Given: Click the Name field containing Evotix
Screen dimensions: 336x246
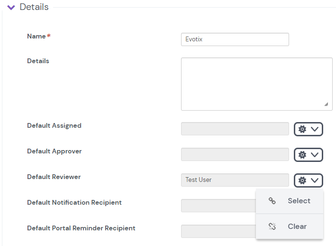Looking at the screenshot, I should click(x=235, y=39).
